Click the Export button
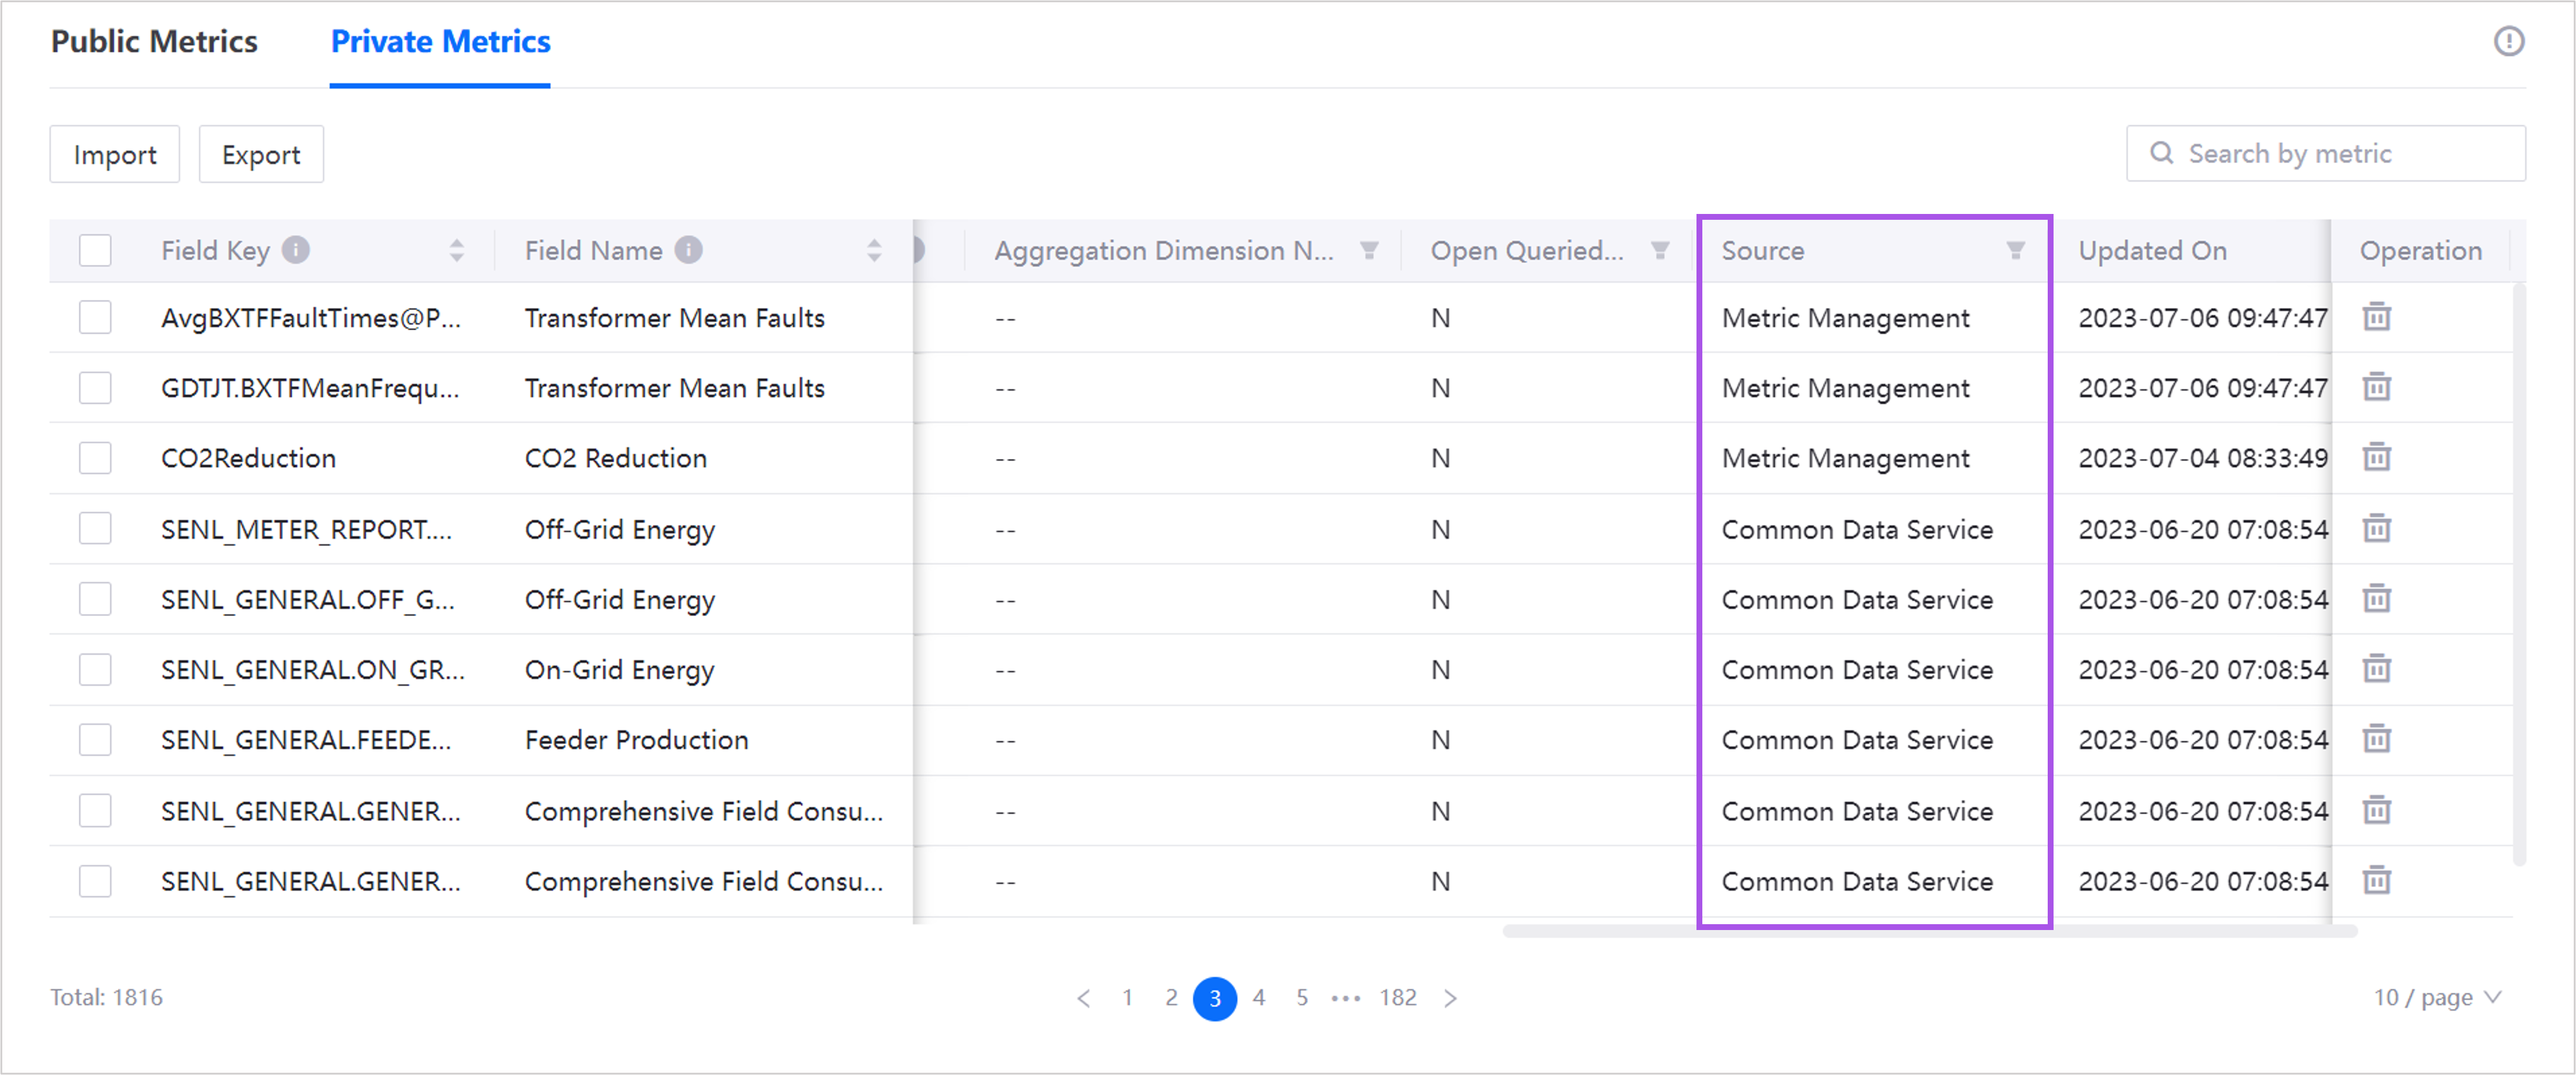The width and height of the screenshot is (2576, 1075). point(261,155)
